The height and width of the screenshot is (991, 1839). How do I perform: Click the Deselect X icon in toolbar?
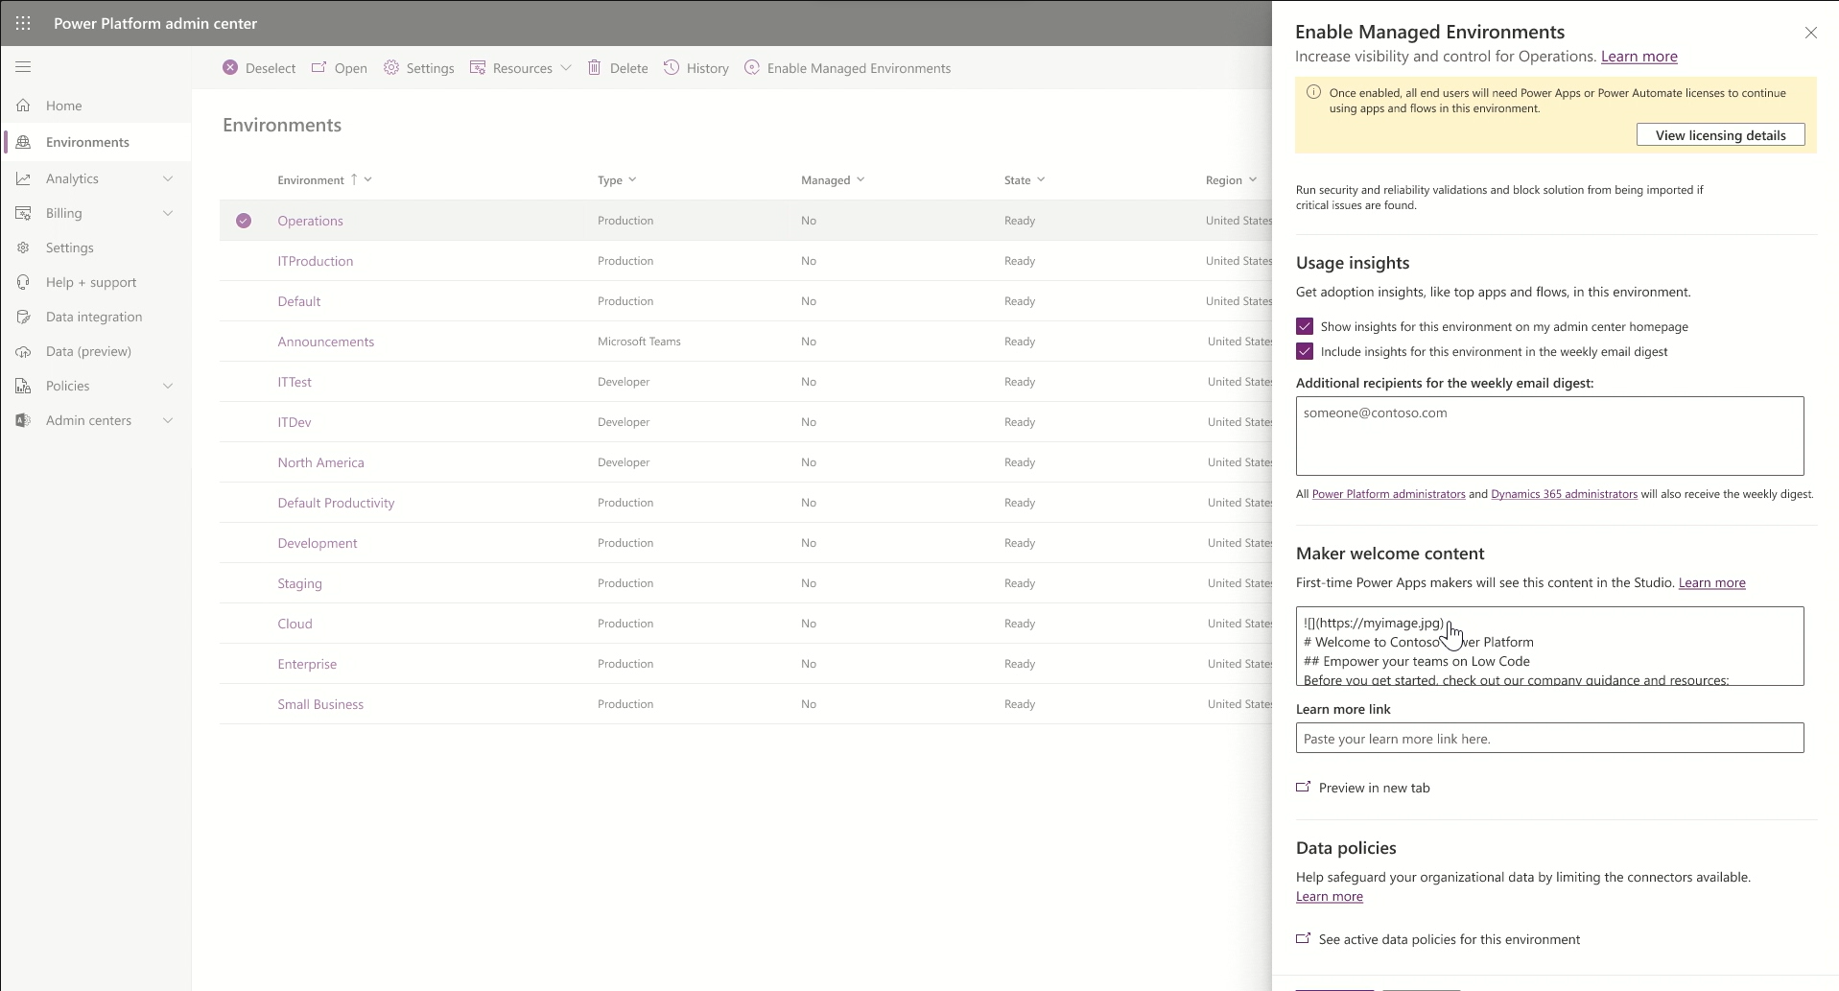pos(230,67)
